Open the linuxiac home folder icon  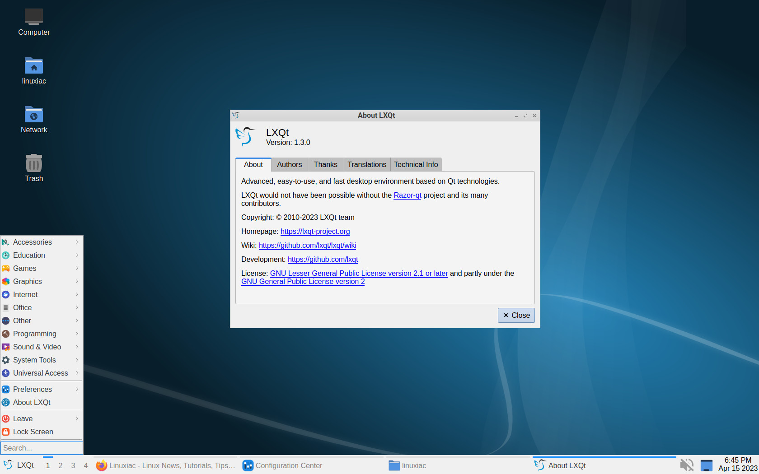click(34, 65)
